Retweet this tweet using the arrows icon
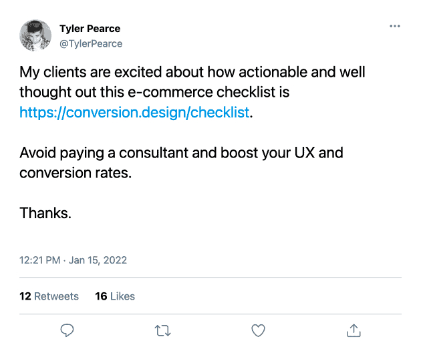This screenshot has height=355, width=421. [x=162, y=330]
